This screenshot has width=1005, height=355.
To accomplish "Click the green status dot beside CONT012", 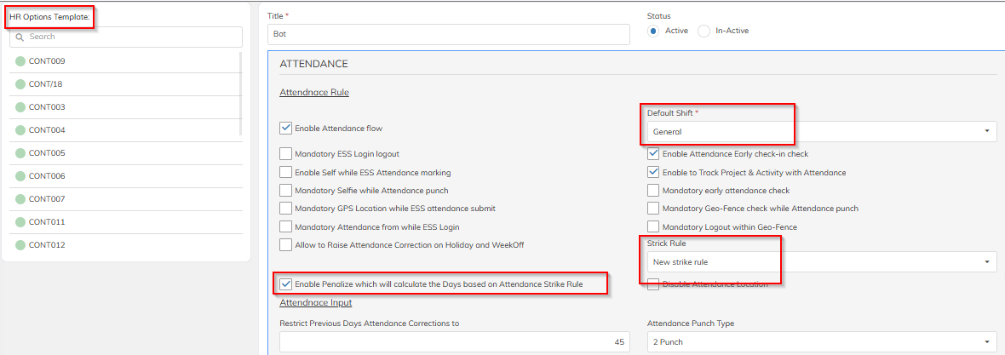I will (20, 245).
